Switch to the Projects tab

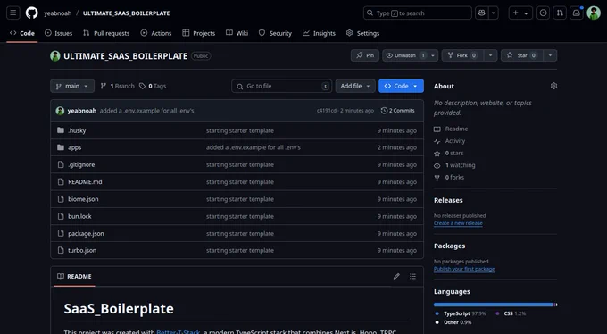(198, 33)
